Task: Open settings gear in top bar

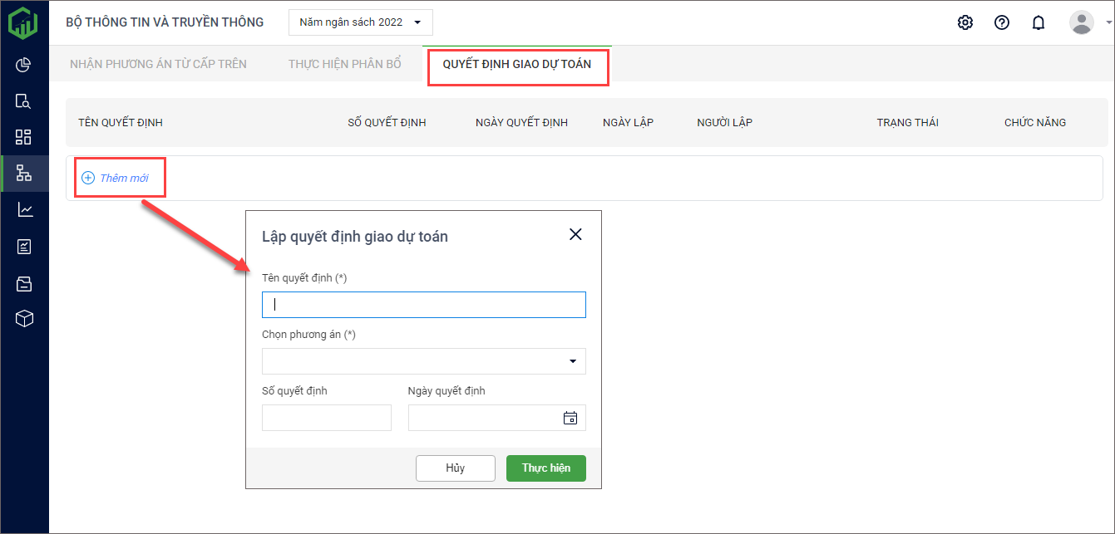Action: pyautogui.click(x=965, y=22)
